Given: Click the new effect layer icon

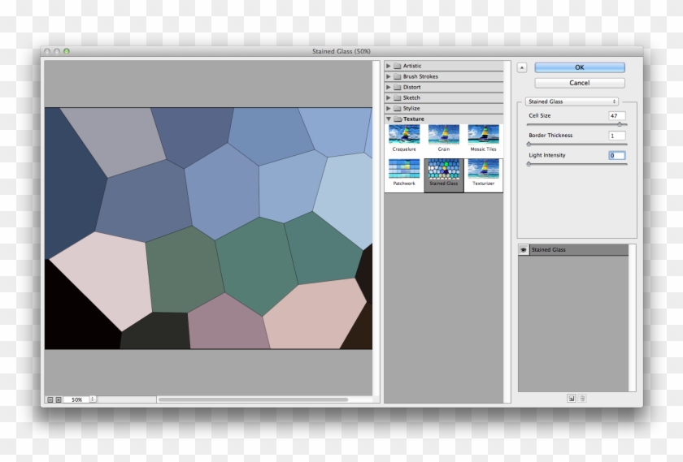Looking at the screenshot, I should [572, 399].
